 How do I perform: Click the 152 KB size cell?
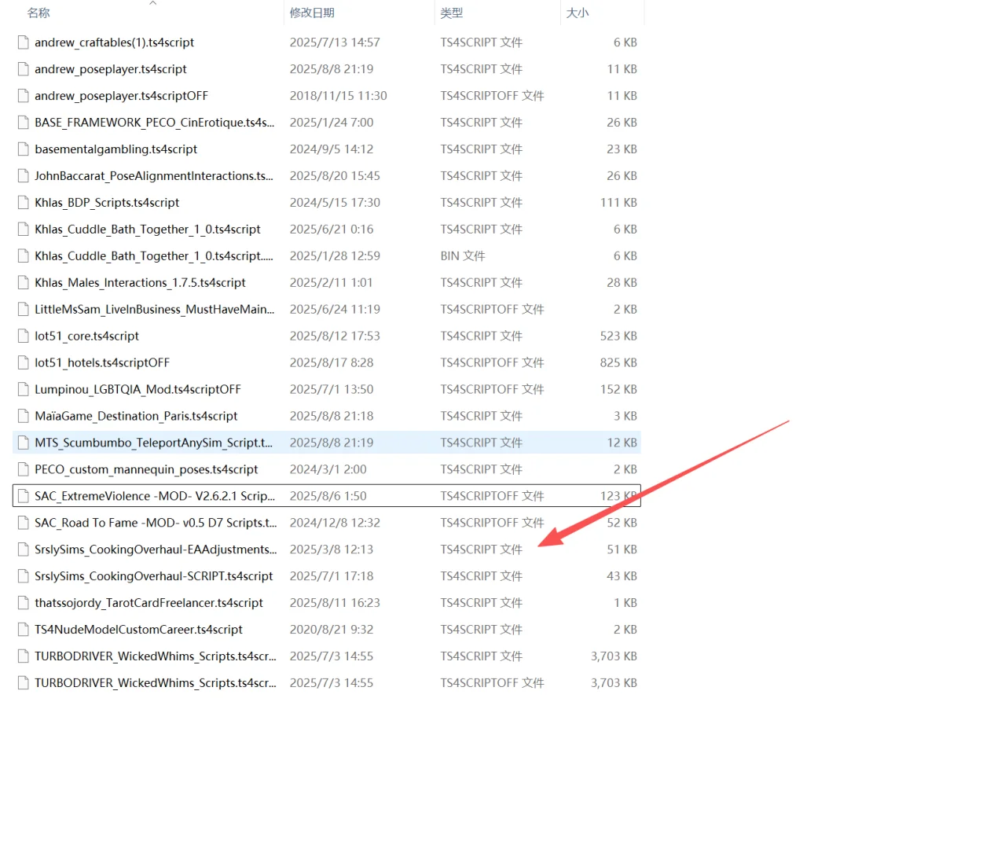tap(618, 390)
